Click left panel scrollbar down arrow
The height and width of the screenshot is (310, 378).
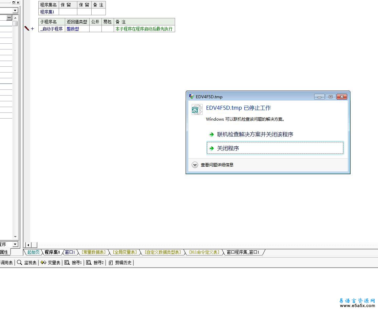(x=15, y=237)
